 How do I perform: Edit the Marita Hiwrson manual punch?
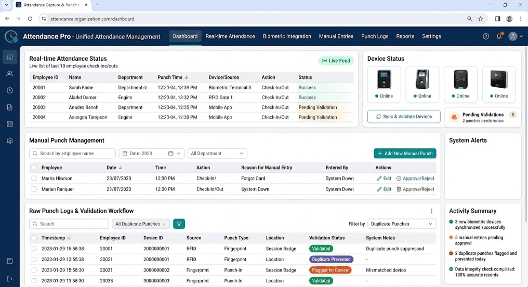point(384,179)
